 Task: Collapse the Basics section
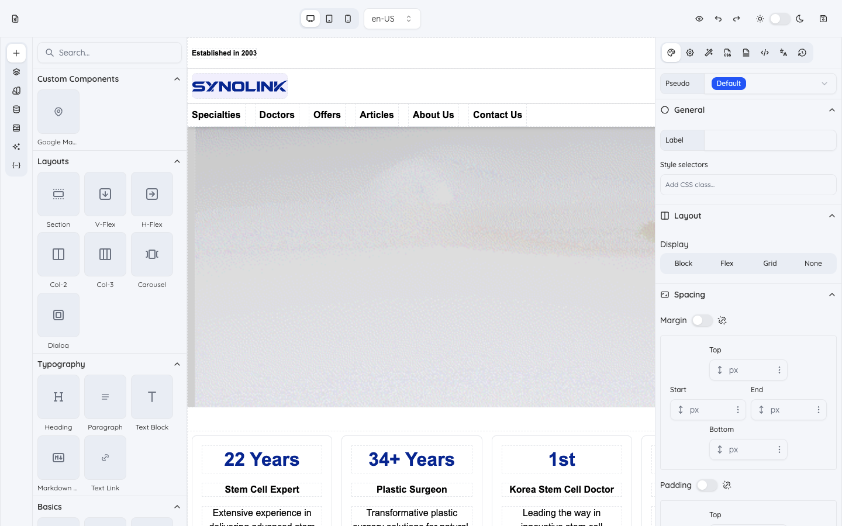177,507
